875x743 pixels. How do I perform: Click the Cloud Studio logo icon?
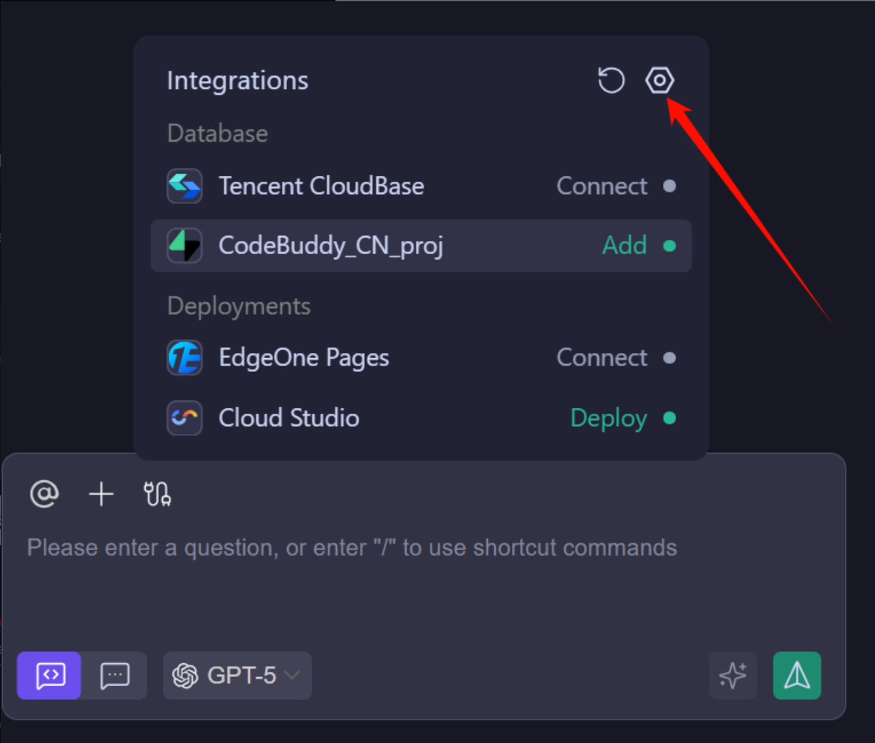coord(184,418)
